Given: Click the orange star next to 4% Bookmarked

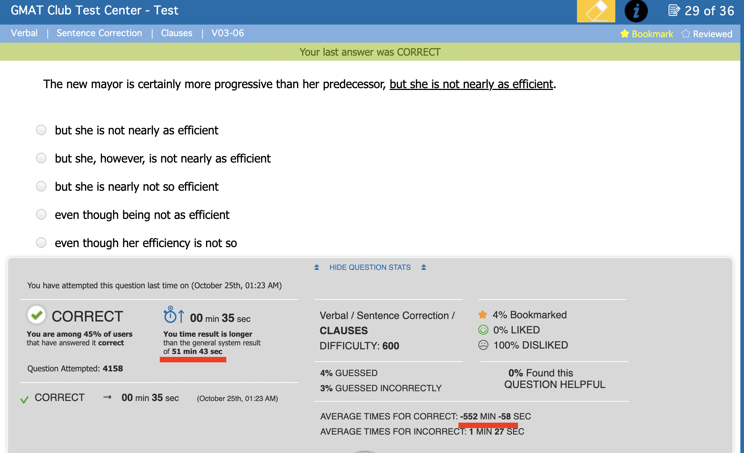Looking at the screenshot, I should coord(483,315).
